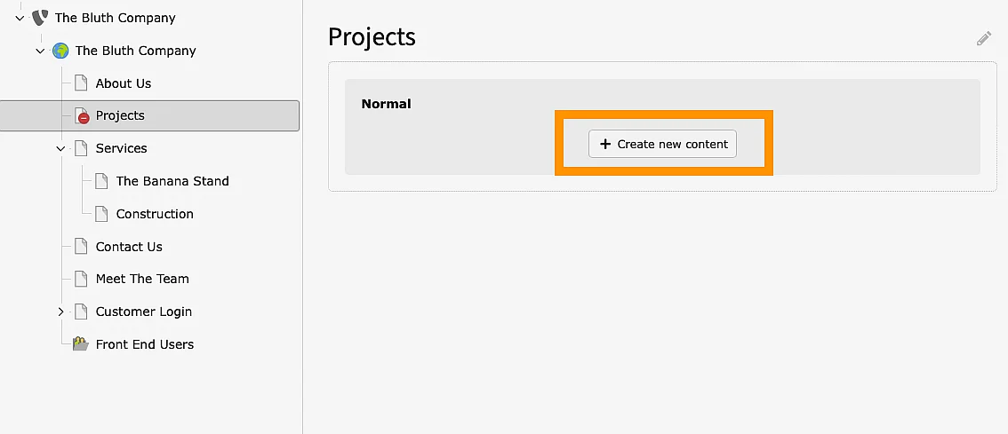Collapse the globe-level Bluth Company node
1008x434 pixels.
tap(40, 51)
